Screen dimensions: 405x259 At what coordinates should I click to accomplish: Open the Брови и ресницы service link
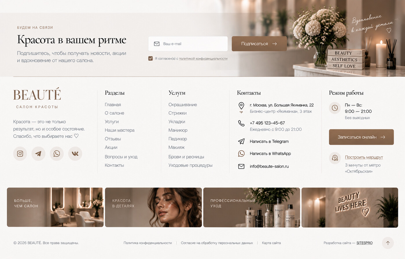tap(186, 157)
